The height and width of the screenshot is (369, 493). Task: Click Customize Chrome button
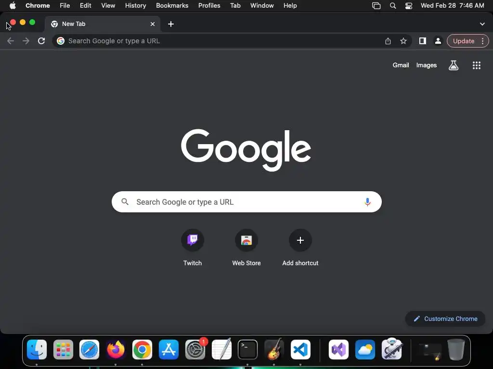tap(445, 319)
